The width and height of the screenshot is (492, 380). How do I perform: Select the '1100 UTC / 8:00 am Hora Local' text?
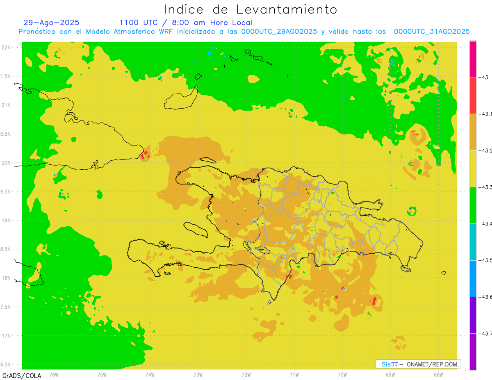pos(186,23)
